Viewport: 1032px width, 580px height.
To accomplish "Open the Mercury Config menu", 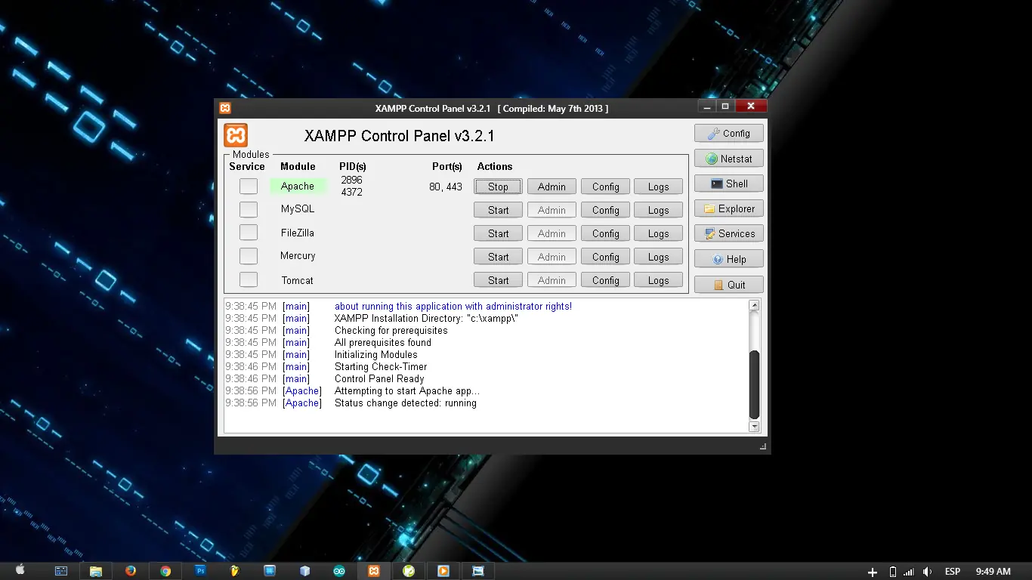I will tap(605, 257).
